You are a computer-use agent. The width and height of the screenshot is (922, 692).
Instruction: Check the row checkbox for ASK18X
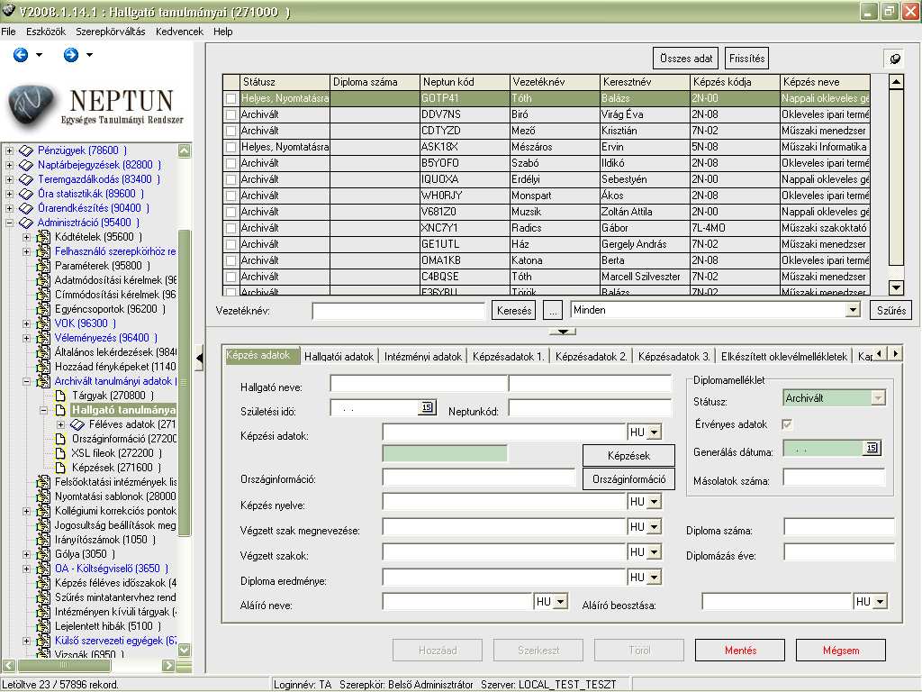coord(231,147)
